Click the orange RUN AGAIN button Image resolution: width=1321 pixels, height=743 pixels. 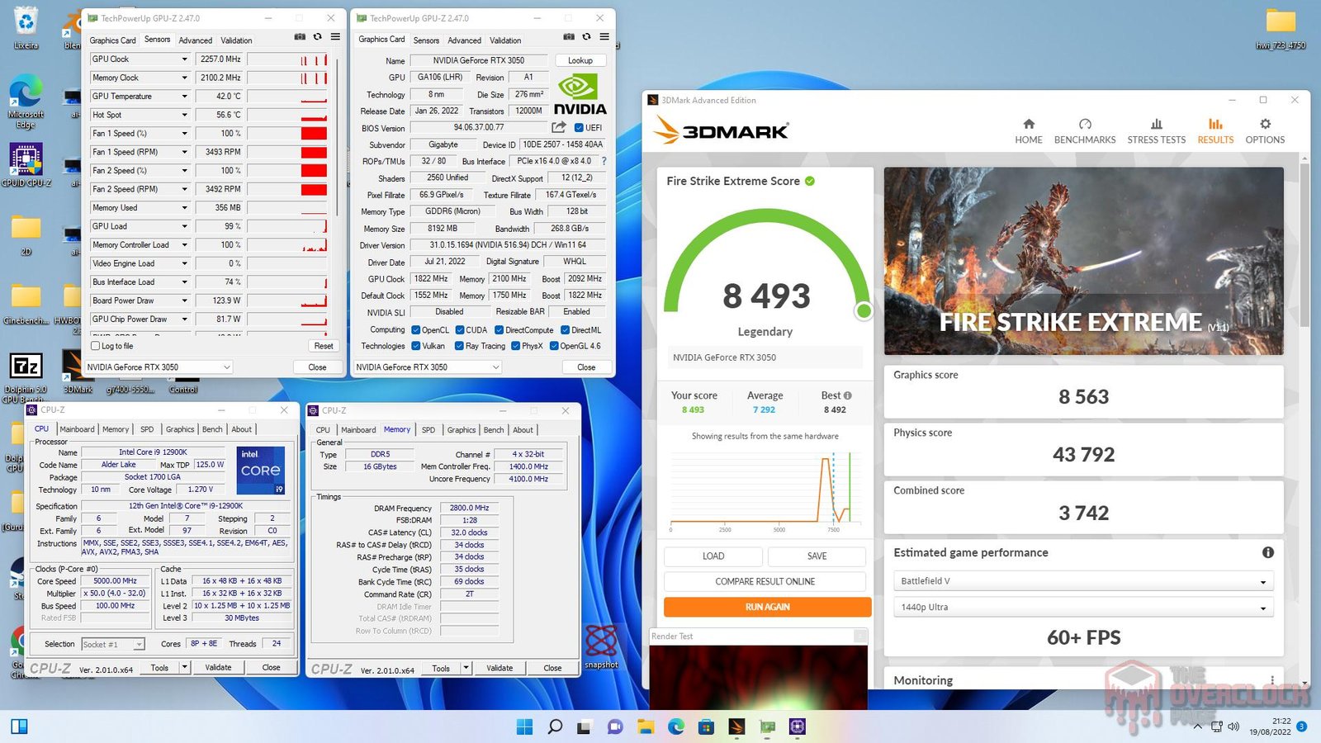point(767,607)
